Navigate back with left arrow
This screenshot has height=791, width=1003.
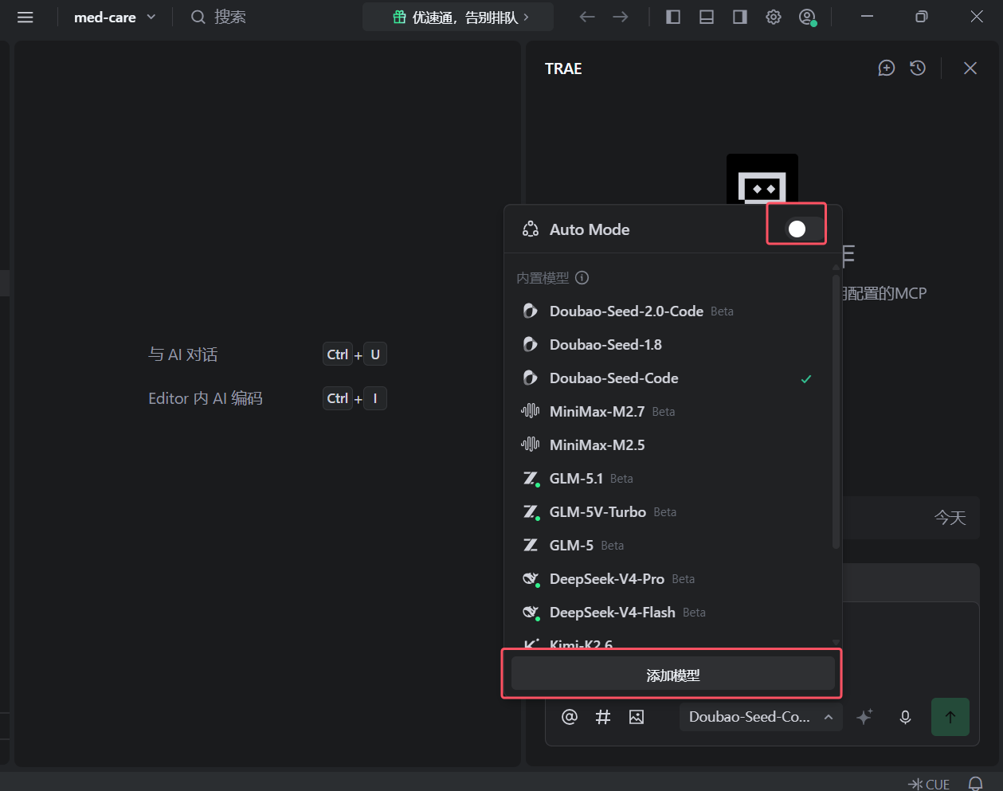tap(587, 17)
